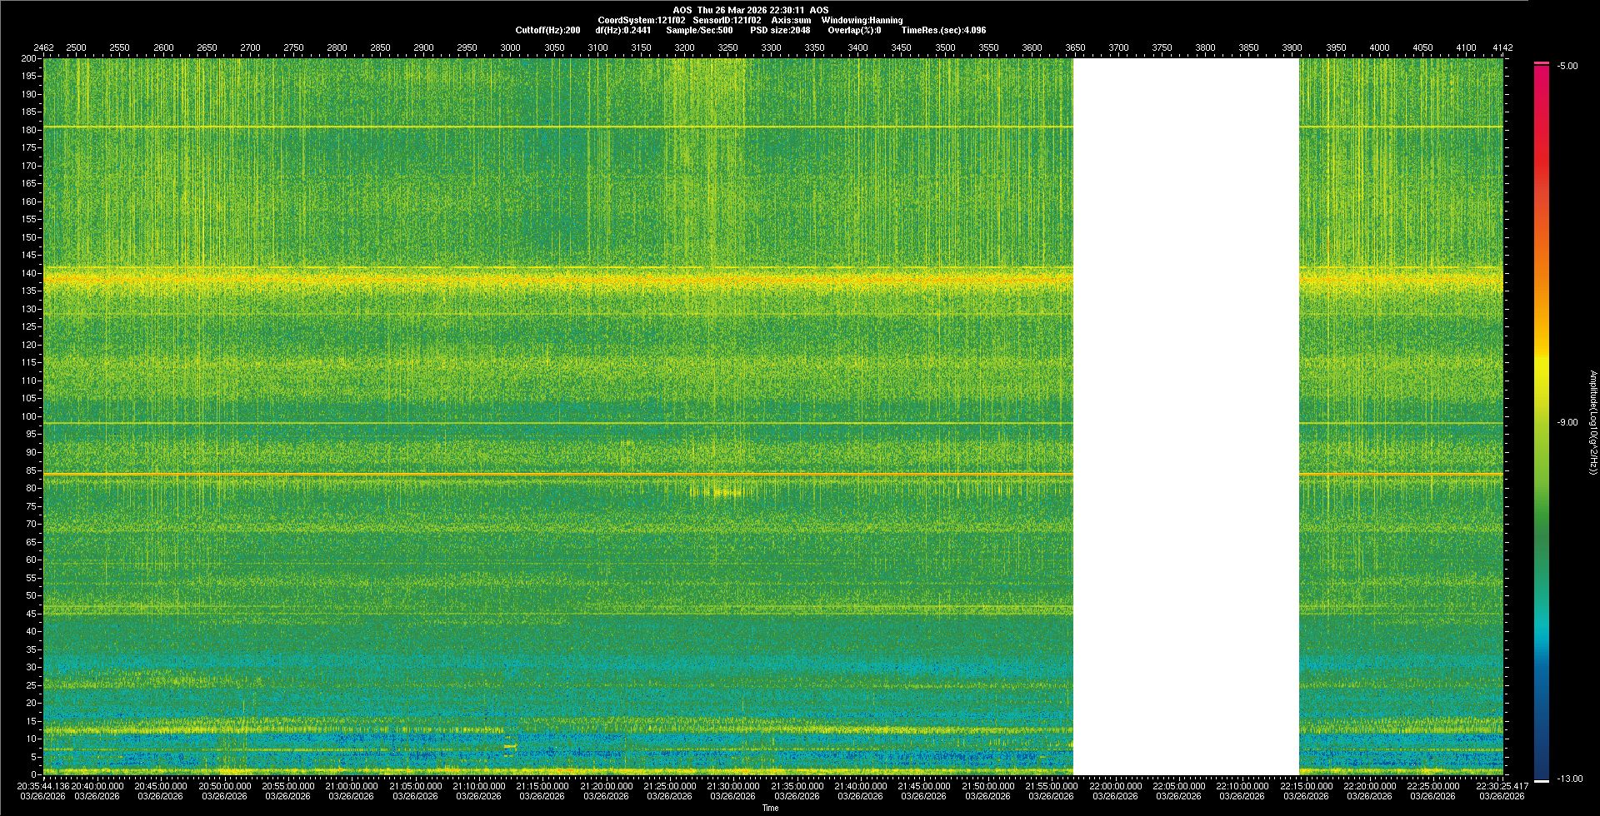Click the red top end of the amplitude color bar
Image resolution: width=1600 pixels, height=816 pixels.
(x=1541, y=68)
